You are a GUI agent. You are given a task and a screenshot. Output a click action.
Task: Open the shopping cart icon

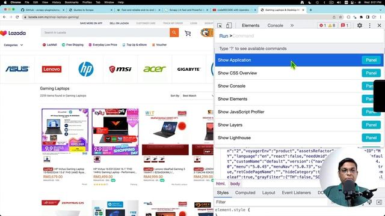188,34
